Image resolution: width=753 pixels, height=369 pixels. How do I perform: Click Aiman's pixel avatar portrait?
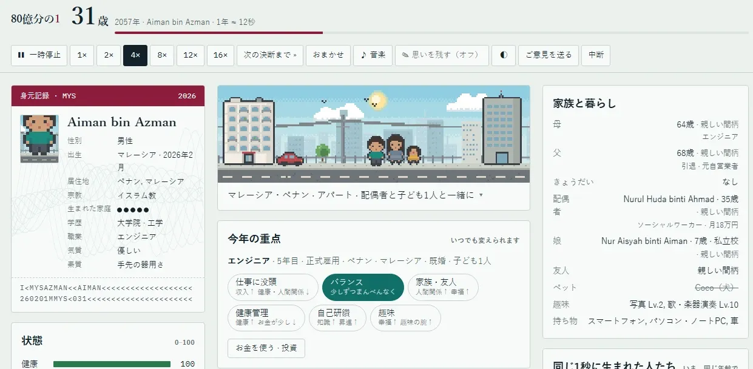click(39, 138)
